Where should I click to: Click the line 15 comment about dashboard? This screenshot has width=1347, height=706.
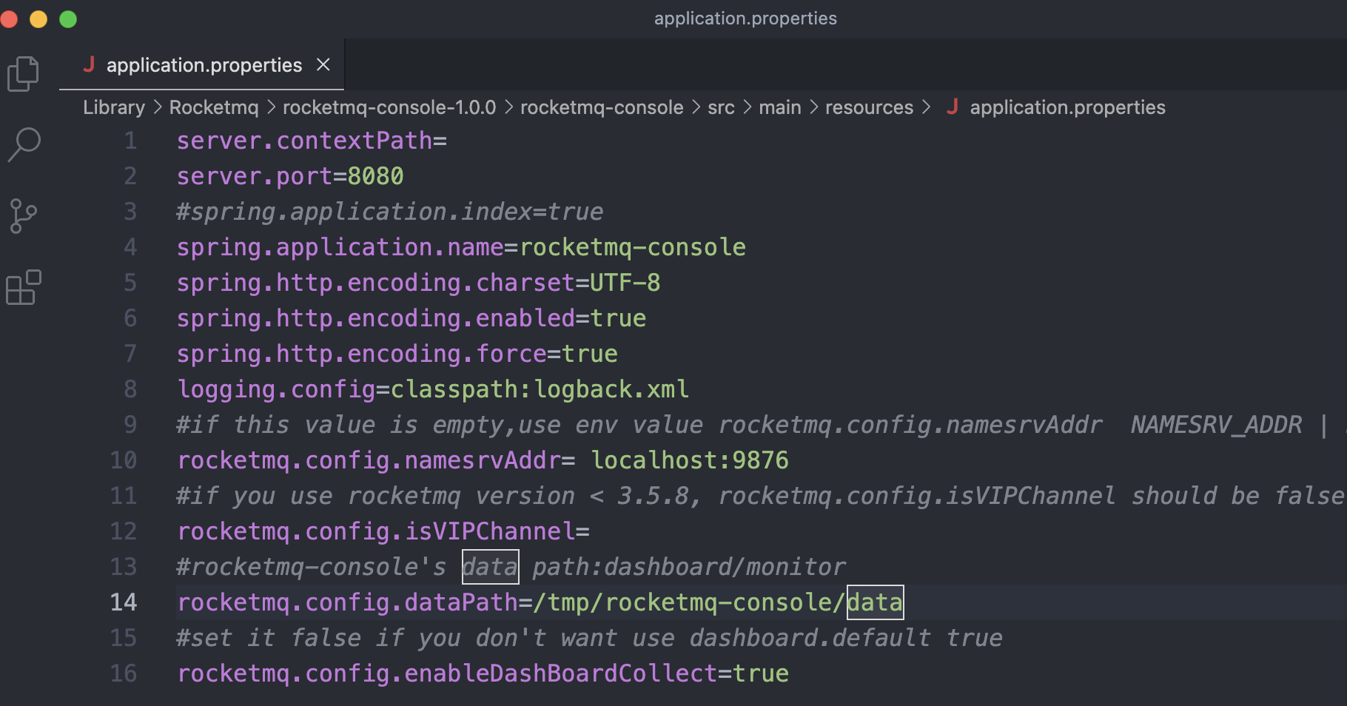pos(589,638)
